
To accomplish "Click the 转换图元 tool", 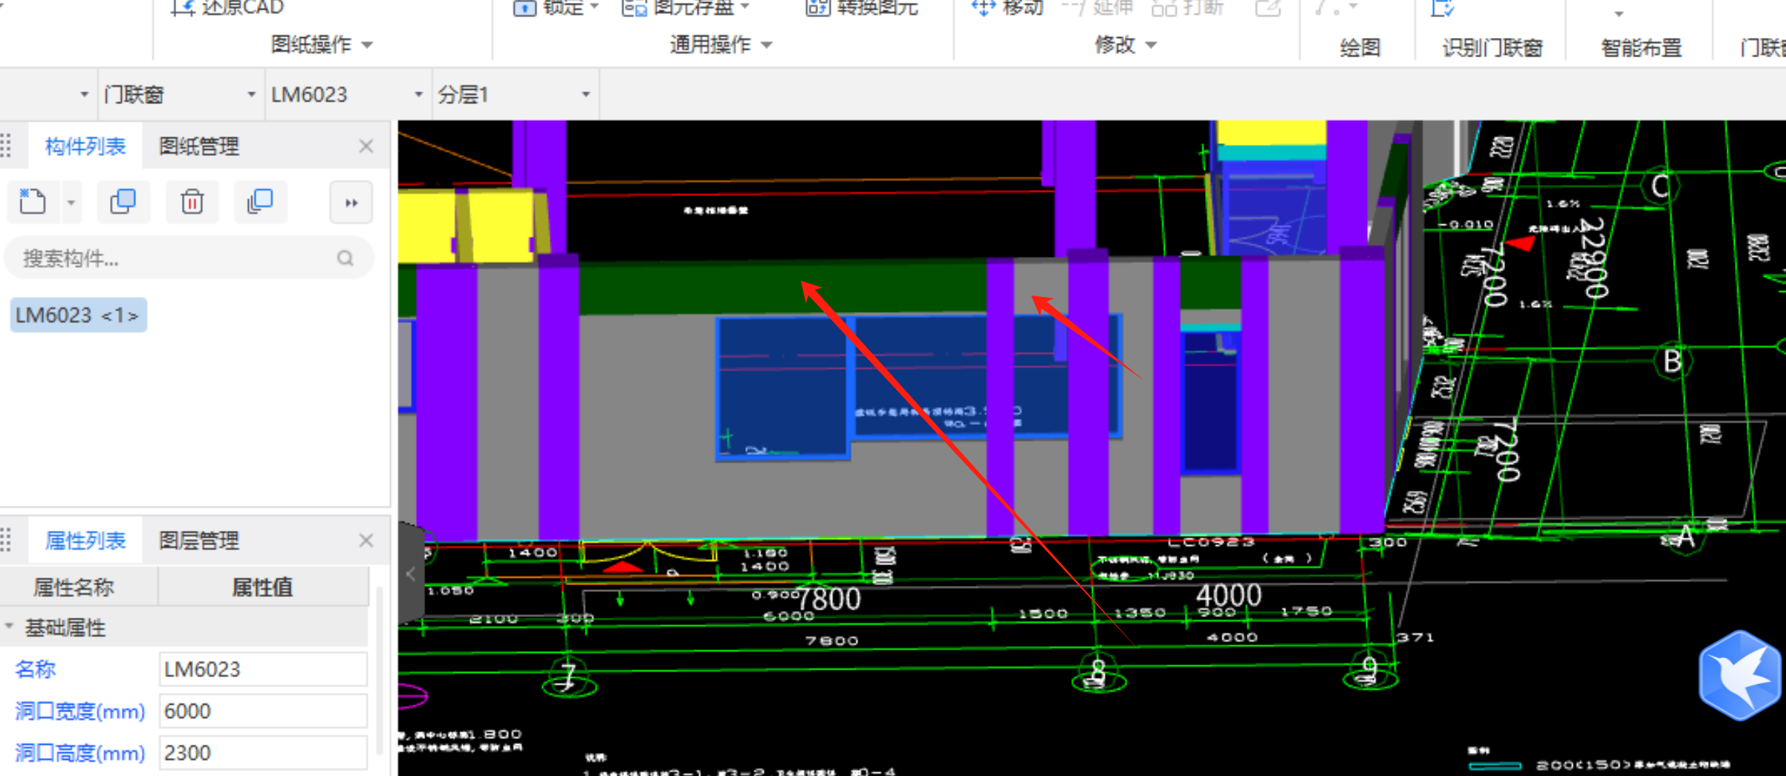I will click(862, 7).
